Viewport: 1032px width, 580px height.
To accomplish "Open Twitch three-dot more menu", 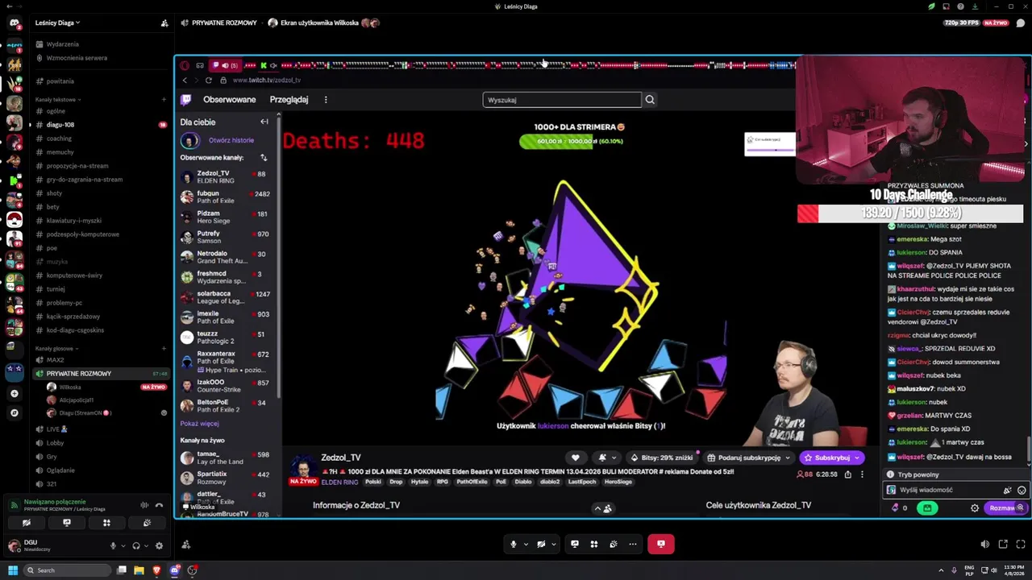I will click(x=326, y=100).
